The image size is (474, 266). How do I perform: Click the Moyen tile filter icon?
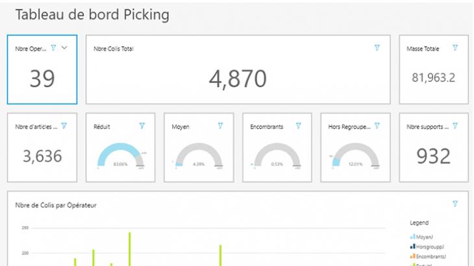click(x=220, y=126)
